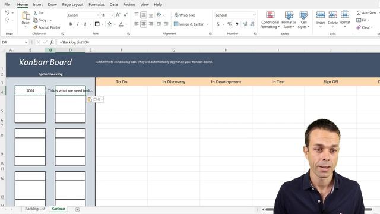Toggle italic formatting
Screen dimensions: 380x214
[x=78, y=24]
